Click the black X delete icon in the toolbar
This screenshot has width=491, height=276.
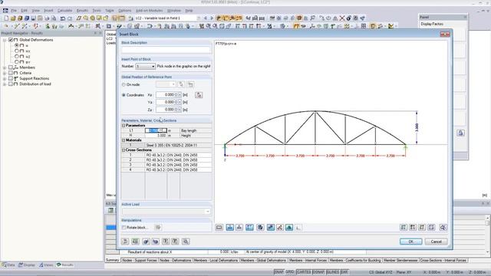342,18
